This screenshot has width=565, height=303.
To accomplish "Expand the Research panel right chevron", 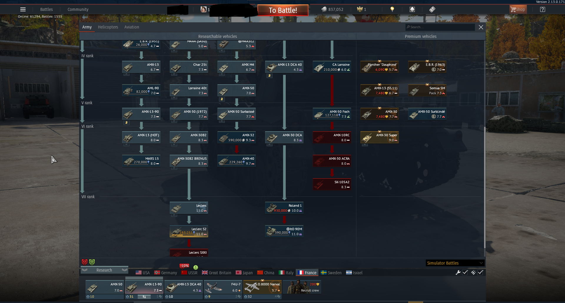I will tap(124, 270).
